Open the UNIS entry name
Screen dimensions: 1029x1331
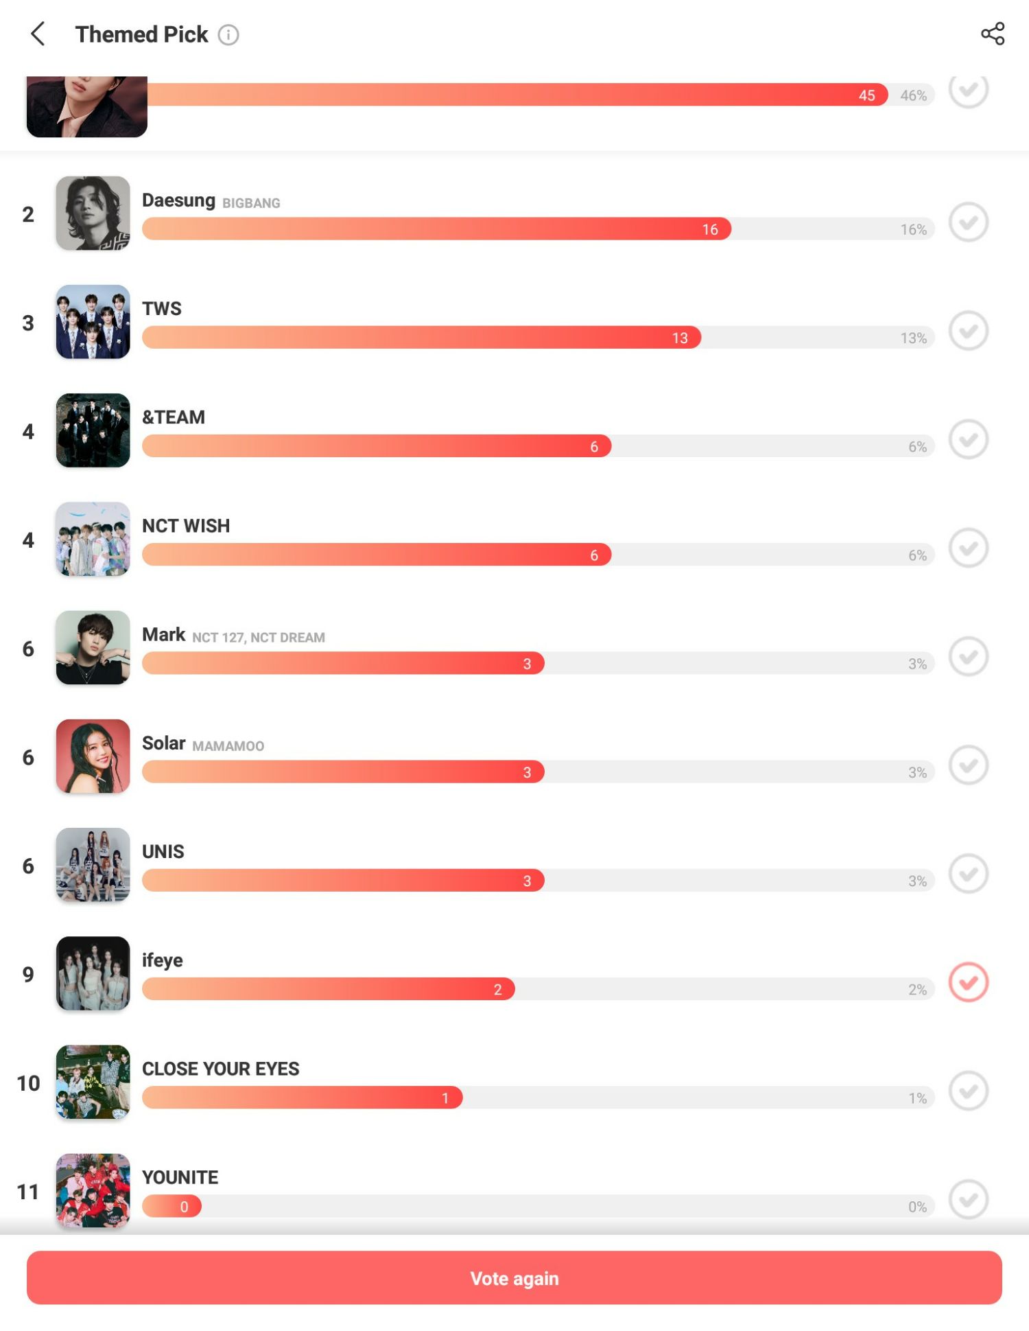pos(163,851)
